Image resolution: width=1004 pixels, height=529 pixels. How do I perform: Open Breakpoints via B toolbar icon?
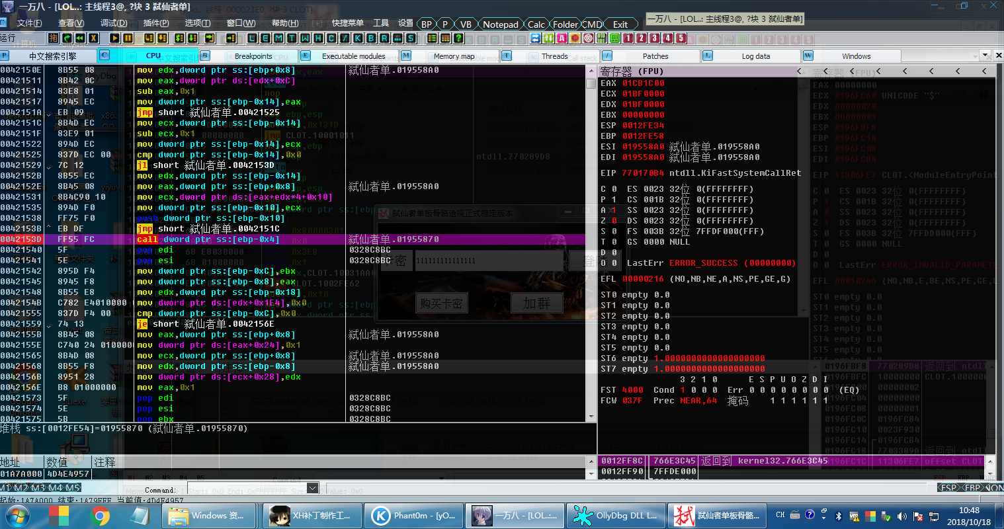pos(370,38)
